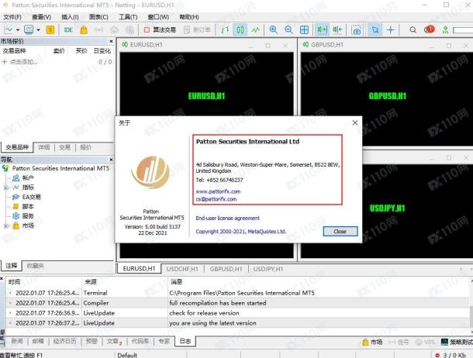Switch to 收藏夹 favorites tab in Navigator
Viewport: 473px width, 358px height.
click(x=36, y=266)
